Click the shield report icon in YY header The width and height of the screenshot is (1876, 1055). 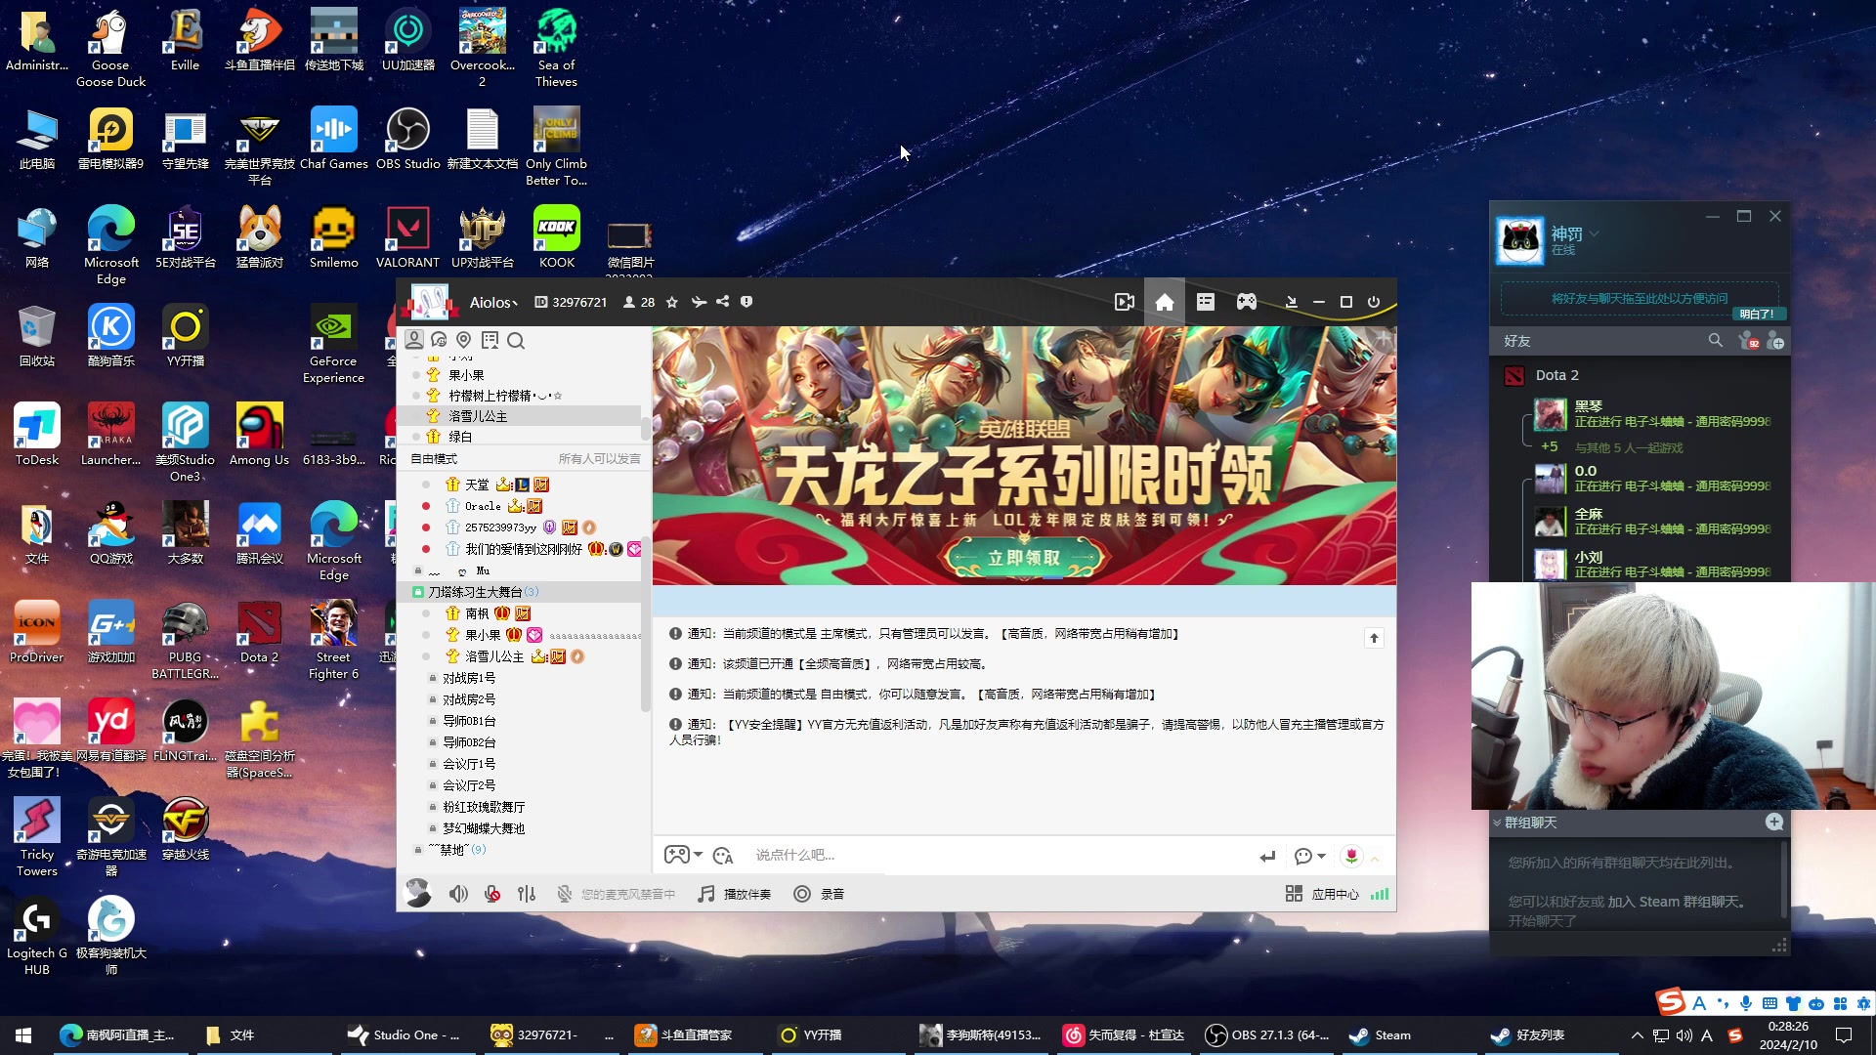(746, 302)
